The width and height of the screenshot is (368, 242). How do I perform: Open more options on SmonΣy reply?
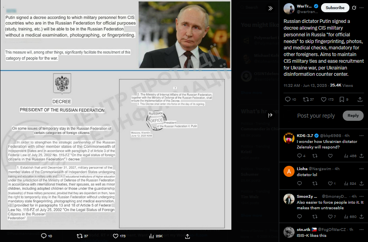[x=361, y=197]
